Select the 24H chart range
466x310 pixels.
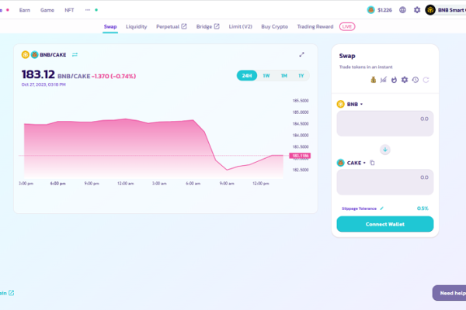(247, 76)
